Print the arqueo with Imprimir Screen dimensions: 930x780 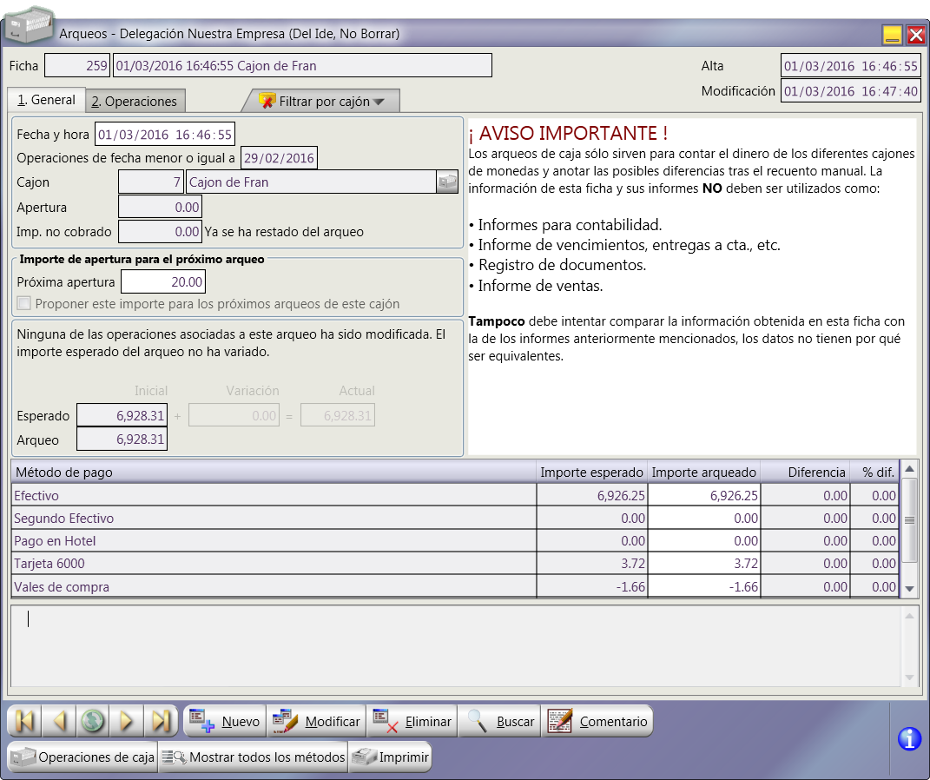tap(390, 757)
